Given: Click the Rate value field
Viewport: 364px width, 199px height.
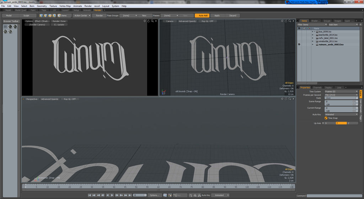Looking at the screenshot, I should [x=341, y=98].
